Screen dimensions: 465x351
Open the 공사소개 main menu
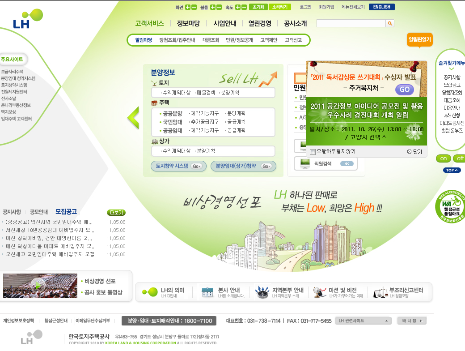coord(296,23)
